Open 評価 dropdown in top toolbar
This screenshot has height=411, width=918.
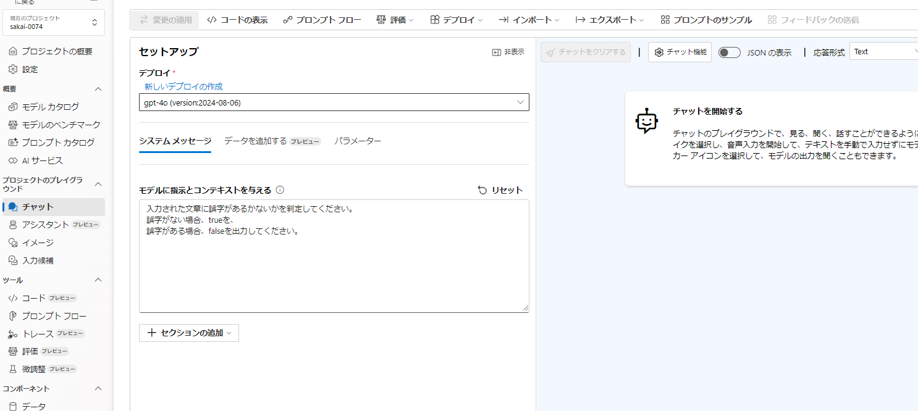[395, 20]
